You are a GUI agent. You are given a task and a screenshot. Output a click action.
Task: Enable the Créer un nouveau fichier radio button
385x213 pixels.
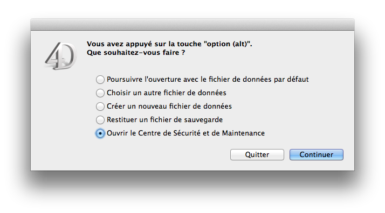pyautogui.click(x=100, y=106)
